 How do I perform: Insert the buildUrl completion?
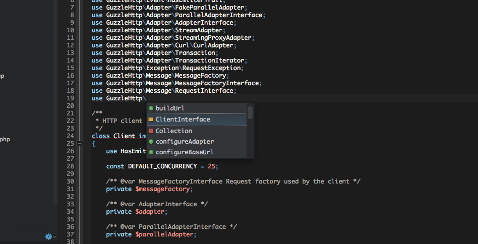(x=170, y=108)
